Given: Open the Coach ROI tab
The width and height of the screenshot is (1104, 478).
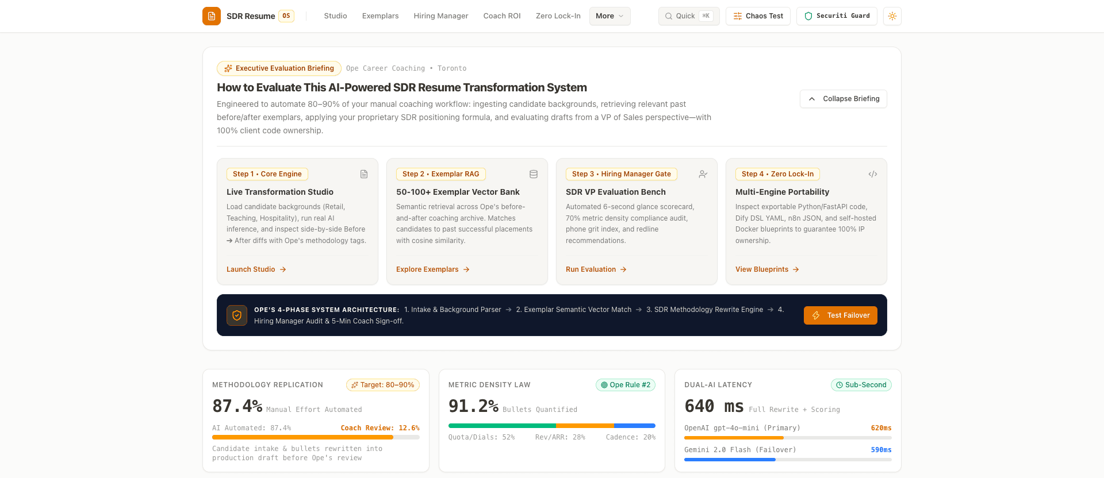Looking at the screenshot, I should 502,16.
